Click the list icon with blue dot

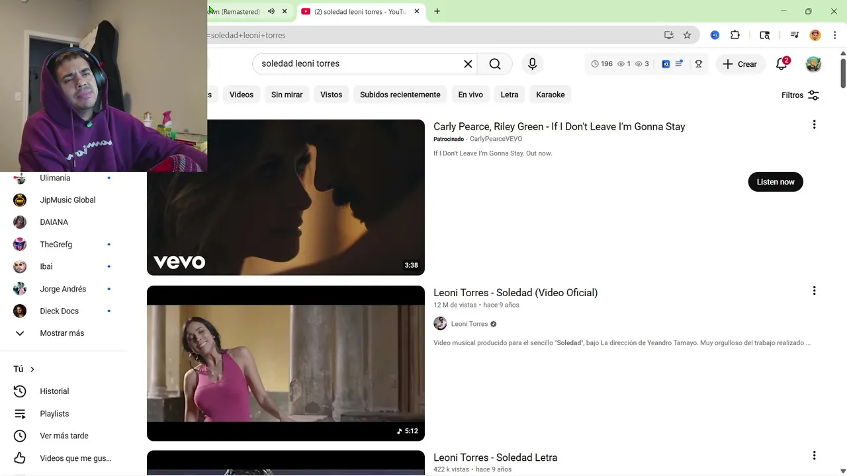tap(679, 64)
